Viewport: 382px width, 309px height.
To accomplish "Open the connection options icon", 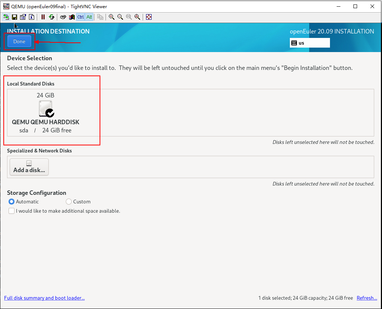I will click(x=23, y=17).
